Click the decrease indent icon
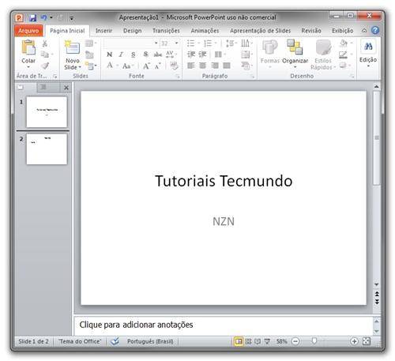Screen dimensions: 395x361 191,55
